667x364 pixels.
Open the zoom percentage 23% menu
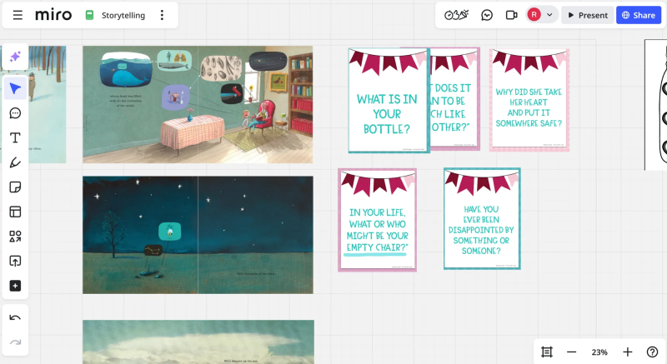599,352
